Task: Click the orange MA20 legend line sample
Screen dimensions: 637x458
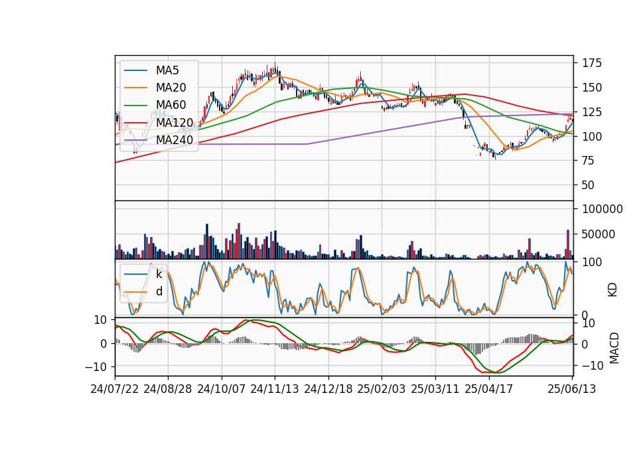Action: click(135, 88)
